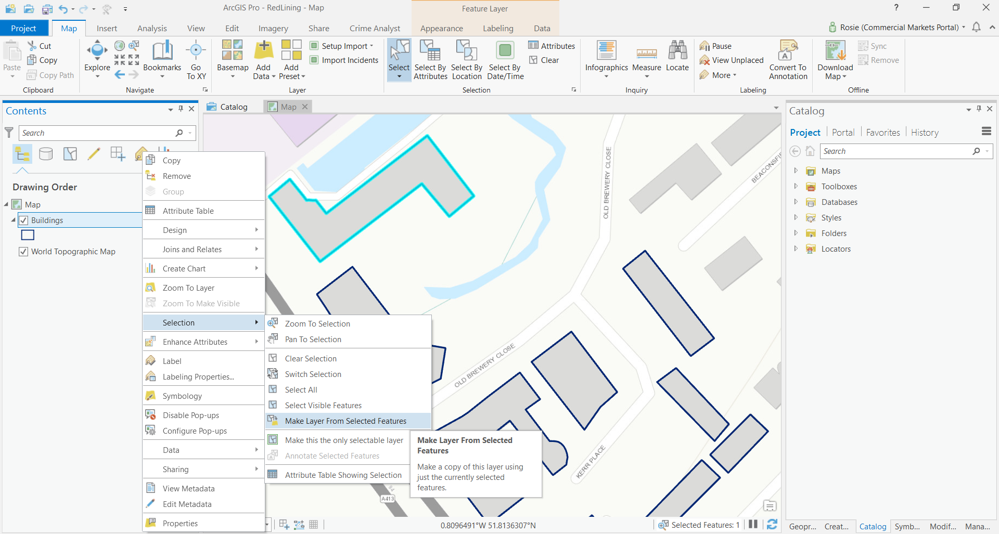Click View Unplaced labels button
999x534 pixels.
coord(732,60)
